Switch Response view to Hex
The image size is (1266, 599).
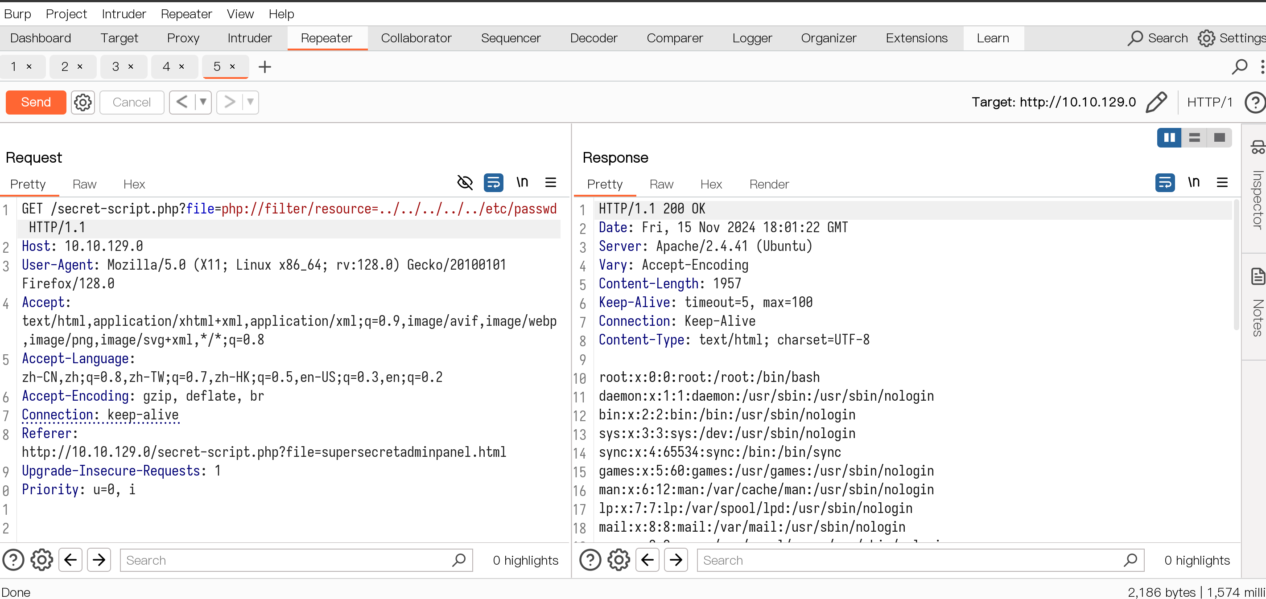click(711, 184)
